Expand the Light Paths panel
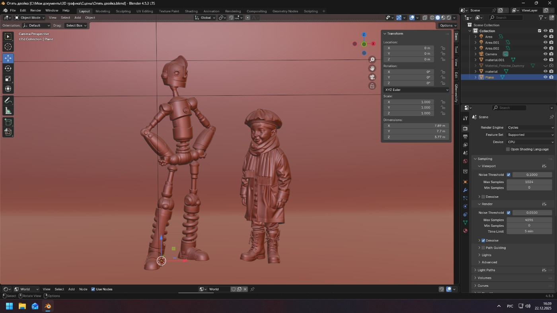 click(486, 270)
